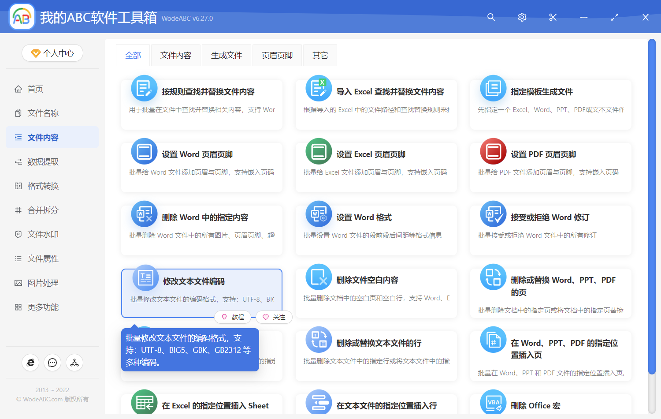661x419 pixels.
Task: Switch to the 页眉页脚 tab
Action: [x=277, y=55]
